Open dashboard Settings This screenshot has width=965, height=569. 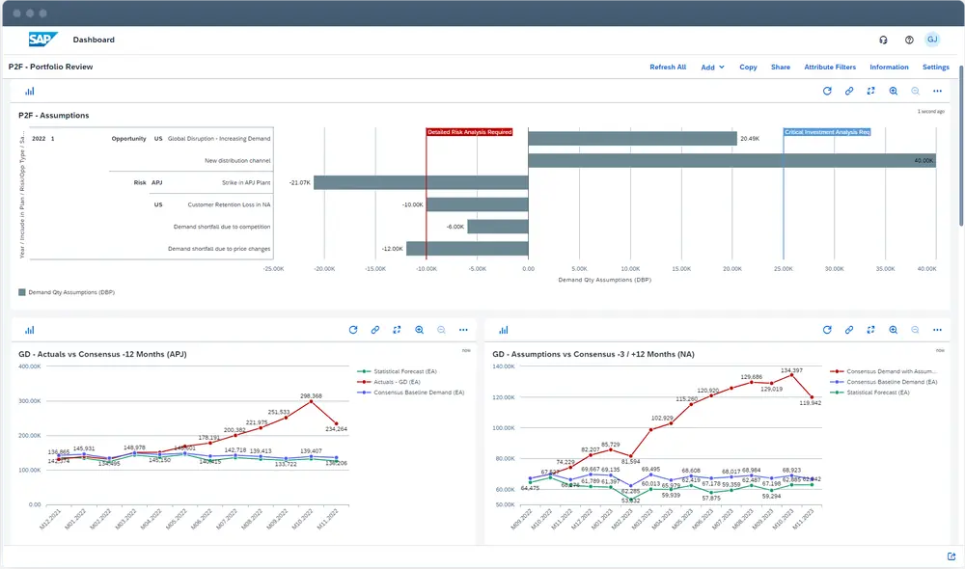pyautogui.click(x=935, y=68)
